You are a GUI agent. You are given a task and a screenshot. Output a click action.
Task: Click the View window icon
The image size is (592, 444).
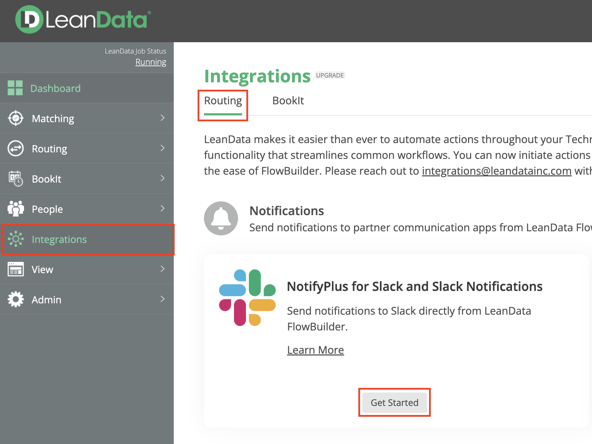pos(16,269)
